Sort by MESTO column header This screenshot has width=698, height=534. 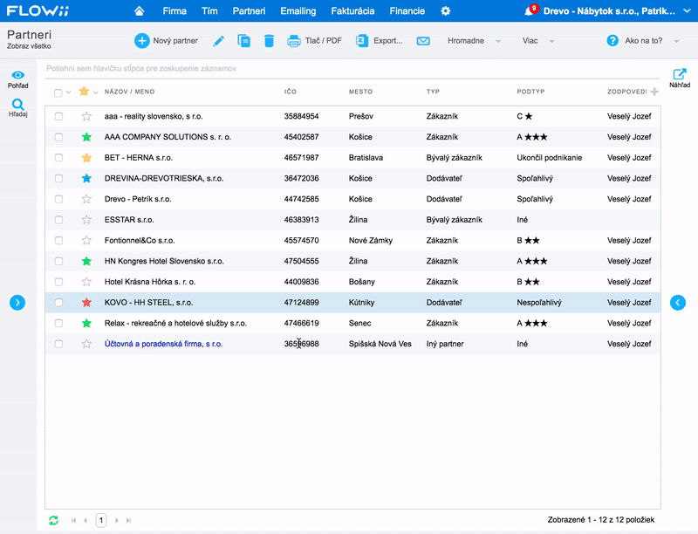(360, 92)
